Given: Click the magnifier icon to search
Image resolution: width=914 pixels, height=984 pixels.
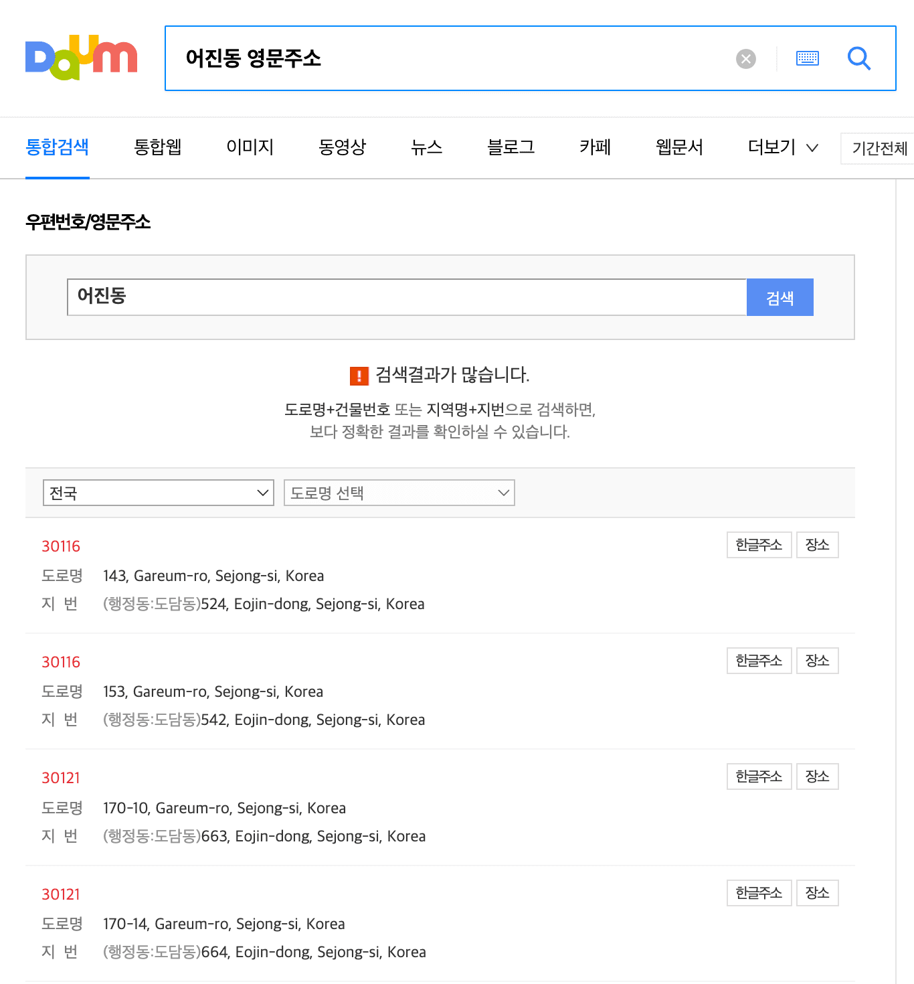Looking at the screenshot, I should click(x=859, y=59).
